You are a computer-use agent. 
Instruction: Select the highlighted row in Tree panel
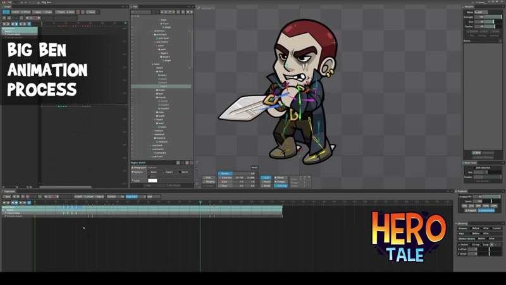click(161, 86)
